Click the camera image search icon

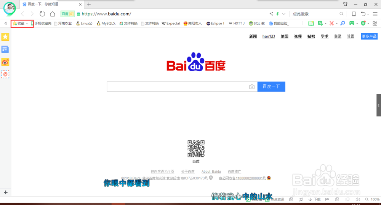[x=252, y=87]
